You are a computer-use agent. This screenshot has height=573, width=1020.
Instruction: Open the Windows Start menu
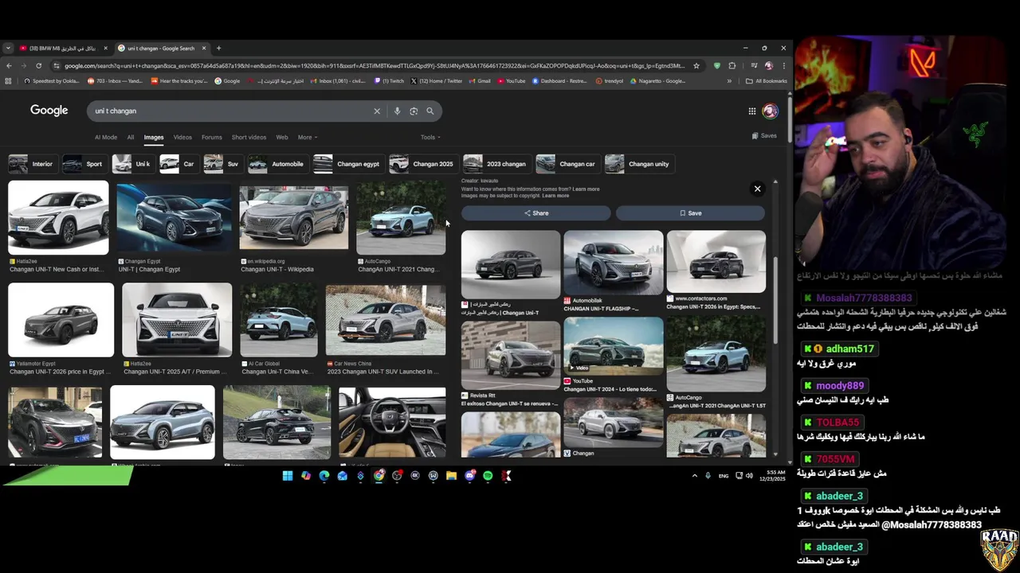pos(288,476)
